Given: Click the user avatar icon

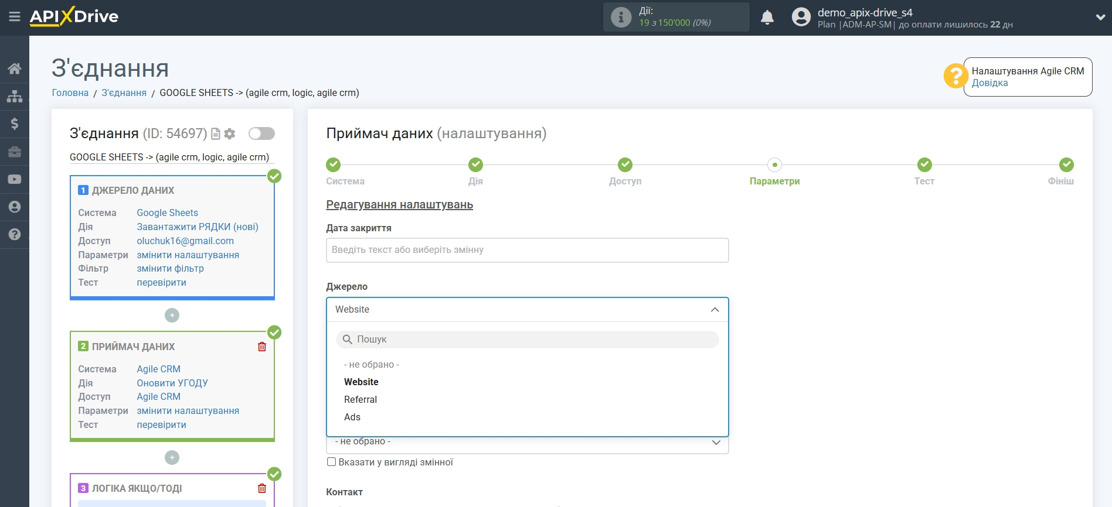Looking at the screenshot, I should (x=801, y=17).
